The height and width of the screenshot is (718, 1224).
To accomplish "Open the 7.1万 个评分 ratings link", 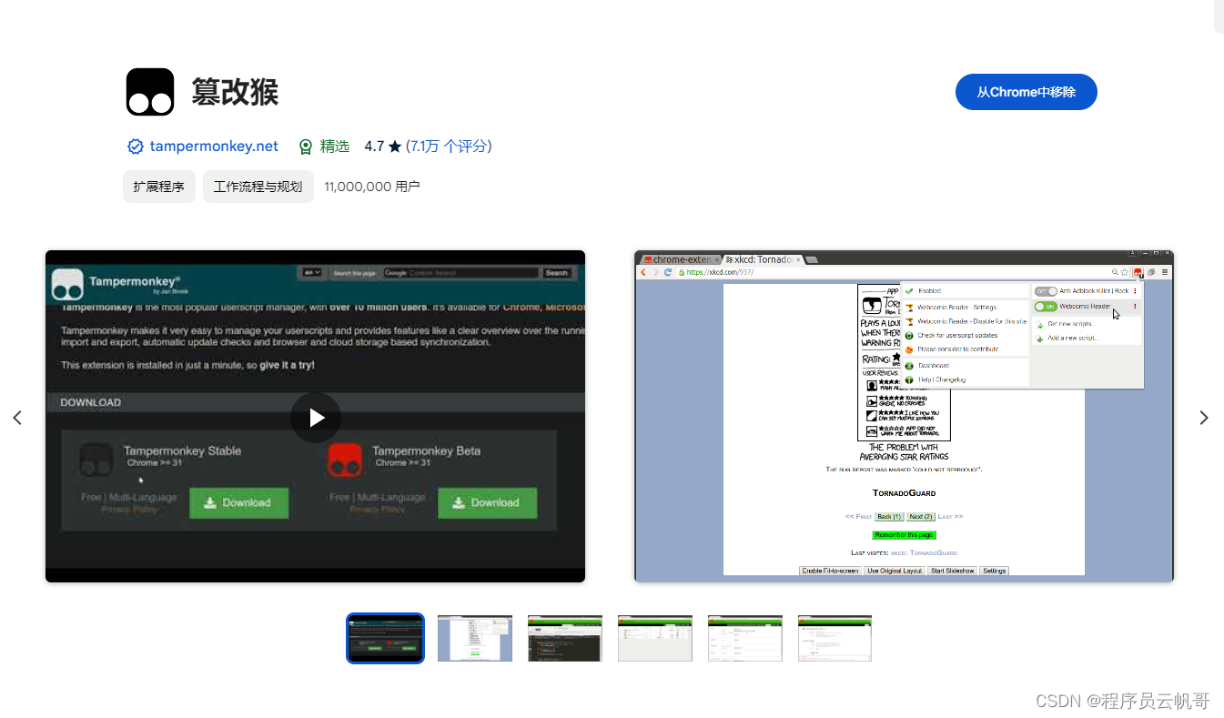I will pos(450,147).
